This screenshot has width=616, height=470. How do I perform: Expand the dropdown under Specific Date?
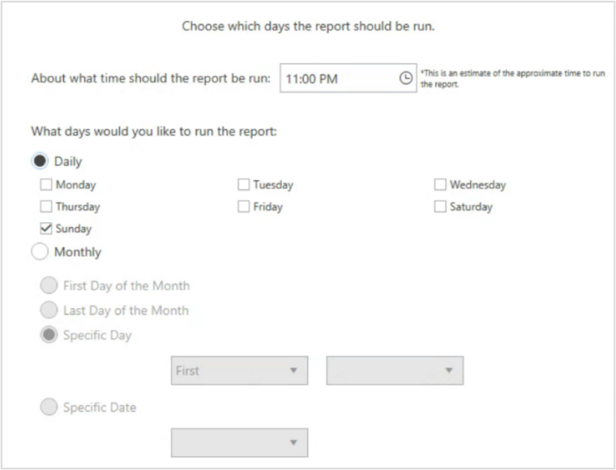click(x=239, y=442)
